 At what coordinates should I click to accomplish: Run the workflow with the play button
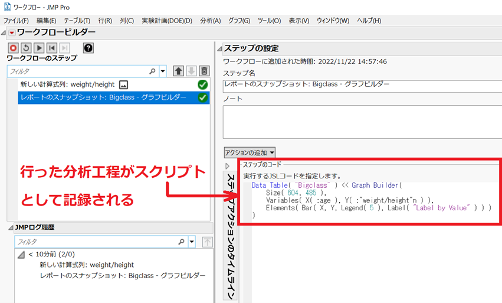[39, 48]
